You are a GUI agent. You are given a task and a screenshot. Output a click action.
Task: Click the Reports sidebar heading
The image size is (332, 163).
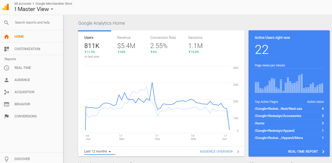coord(10,59)
